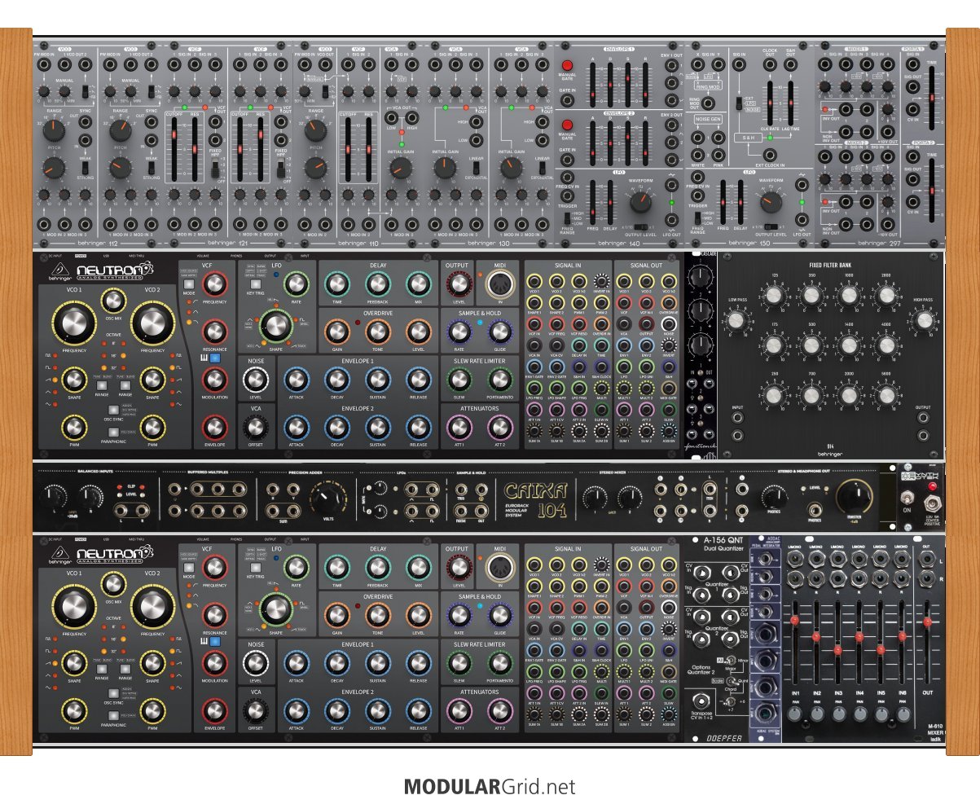980x804 pixels.
Task: Click the upper Neutron VCO 1 Frequency knob
Action: tap(74, 325)
